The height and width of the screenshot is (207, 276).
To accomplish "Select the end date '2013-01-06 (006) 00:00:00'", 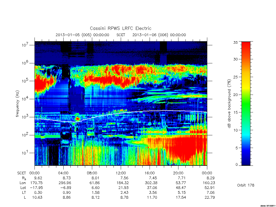I will 159,35.
